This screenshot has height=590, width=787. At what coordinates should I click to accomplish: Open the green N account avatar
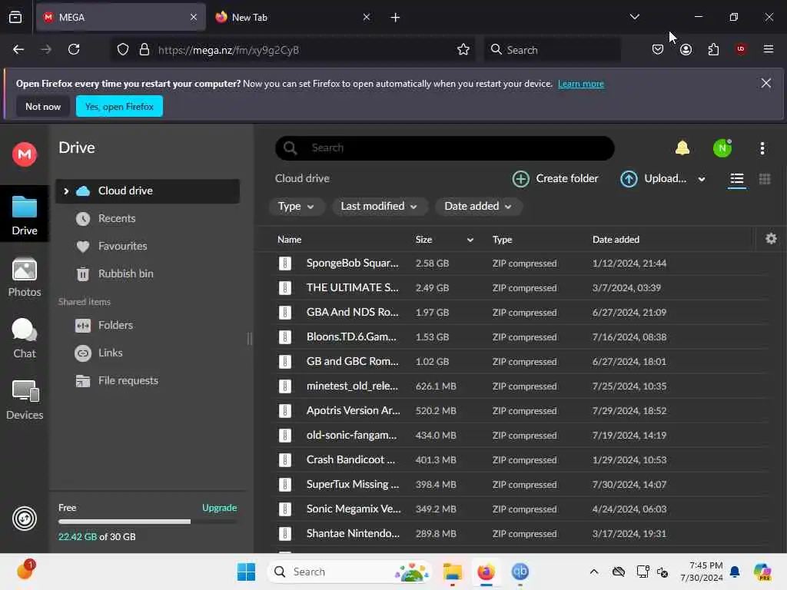[x=722, y=148]
